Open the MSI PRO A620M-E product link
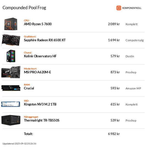The image size is (147, 147). coord(37,72)
